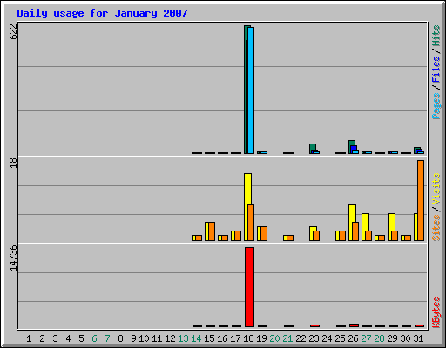Select the orange Sites bar for day 19
The width and height of the screenshot is (446, 348).
(264, 234)
